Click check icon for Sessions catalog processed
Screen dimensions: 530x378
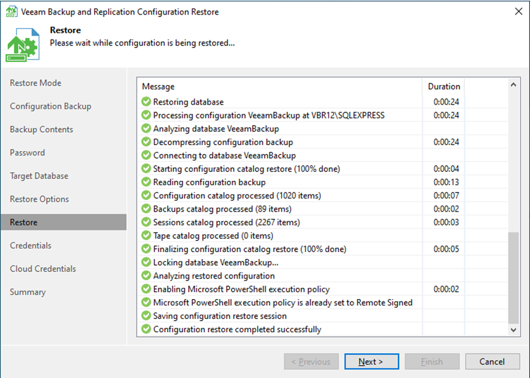coord(146,222)
